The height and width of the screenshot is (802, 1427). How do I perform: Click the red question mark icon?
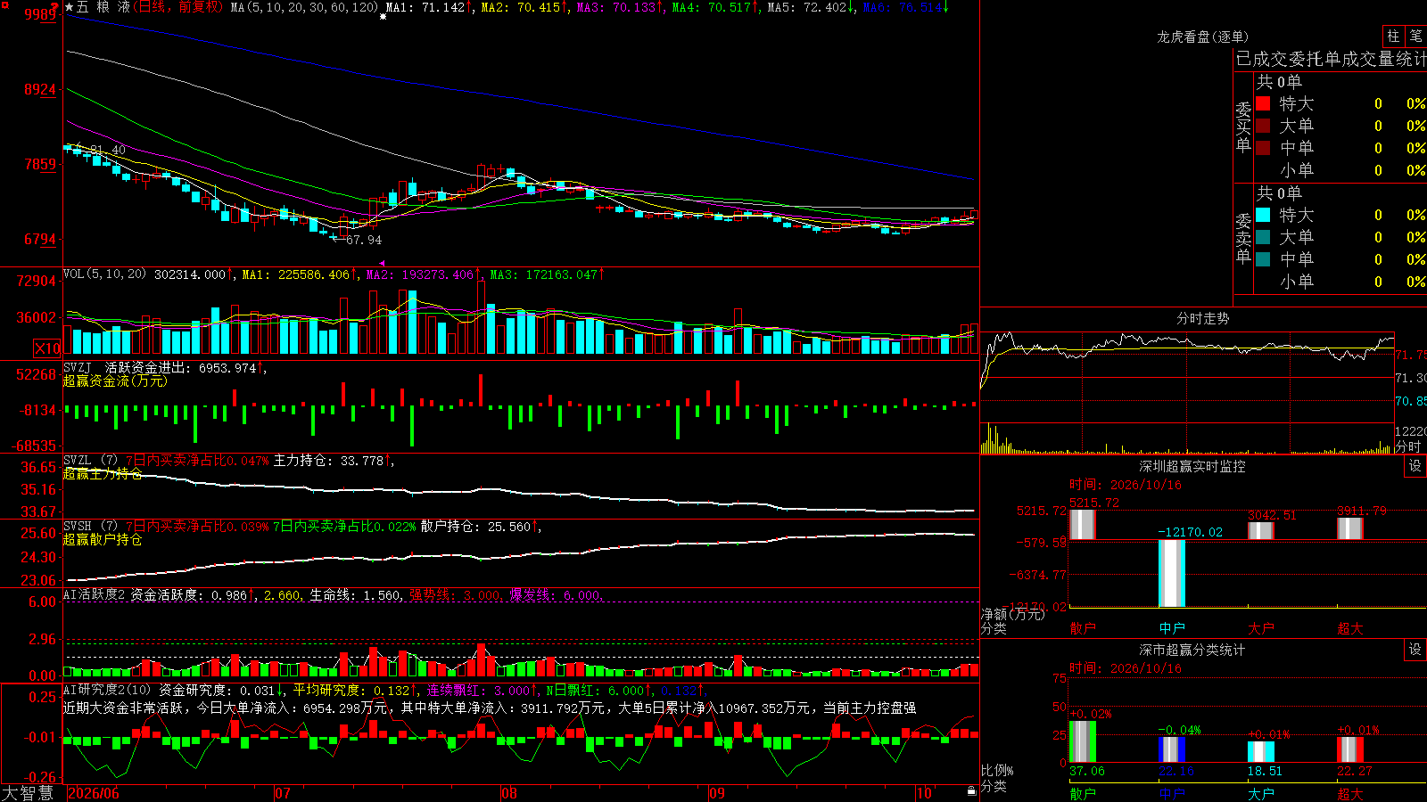(55, 7)
